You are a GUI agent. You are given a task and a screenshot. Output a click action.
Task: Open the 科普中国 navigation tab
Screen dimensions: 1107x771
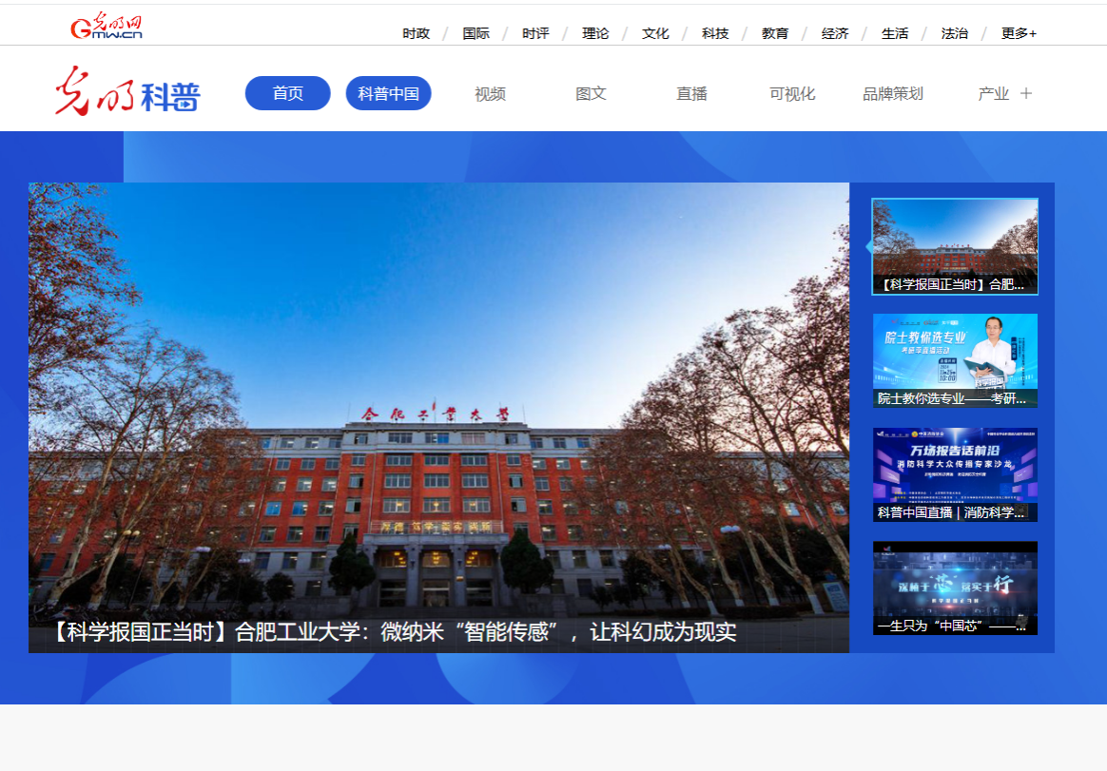point(388,93)
